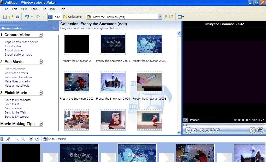Viewport: 266px width, 162px height.
Task: Choose Send to the Web
Action: [x=15, y=112]
